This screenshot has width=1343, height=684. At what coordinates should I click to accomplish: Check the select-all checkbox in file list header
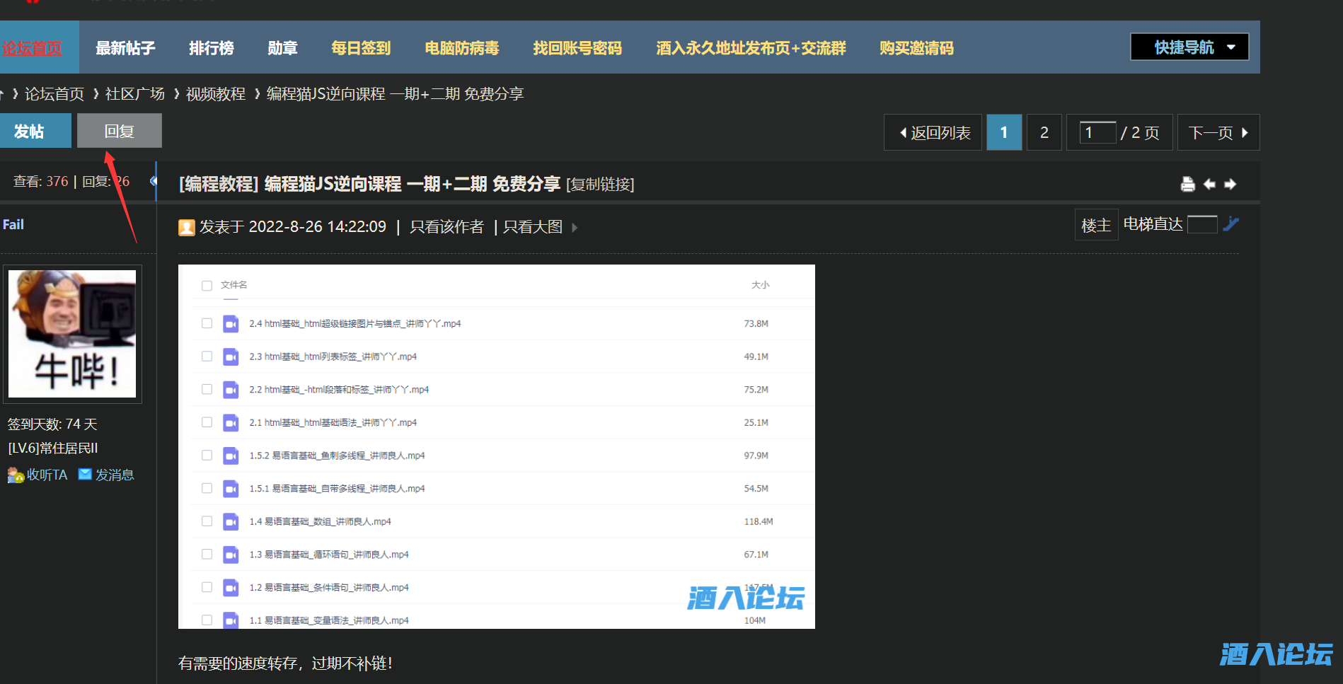pyautogui.click(x=207, y=285)
